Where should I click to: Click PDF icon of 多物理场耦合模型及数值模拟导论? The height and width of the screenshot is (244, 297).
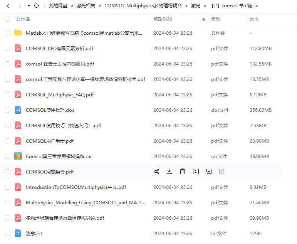coord(18,218)
